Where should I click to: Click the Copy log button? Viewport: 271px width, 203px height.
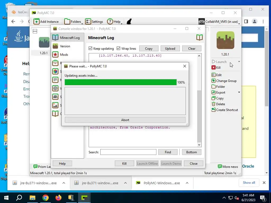click(149, 49)
